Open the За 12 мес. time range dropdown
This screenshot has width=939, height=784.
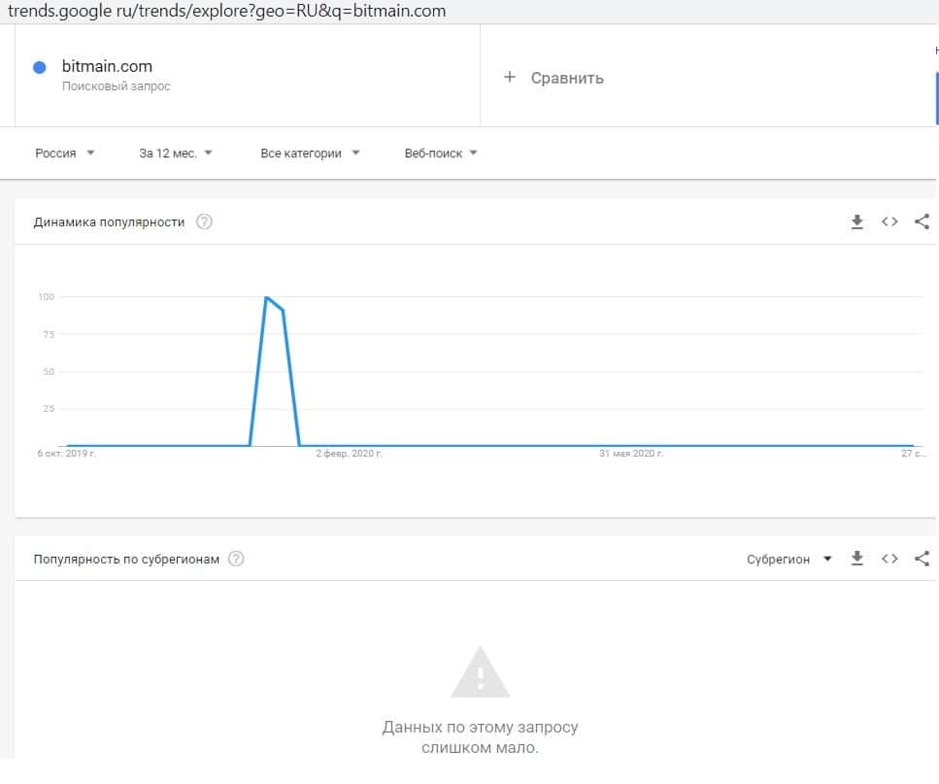pos(176,153)
